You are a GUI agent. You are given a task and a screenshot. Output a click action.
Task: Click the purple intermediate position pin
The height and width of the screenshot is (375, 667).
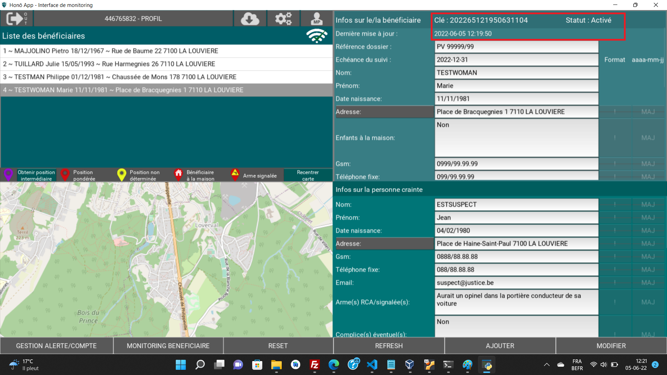[x=8, y=175]
